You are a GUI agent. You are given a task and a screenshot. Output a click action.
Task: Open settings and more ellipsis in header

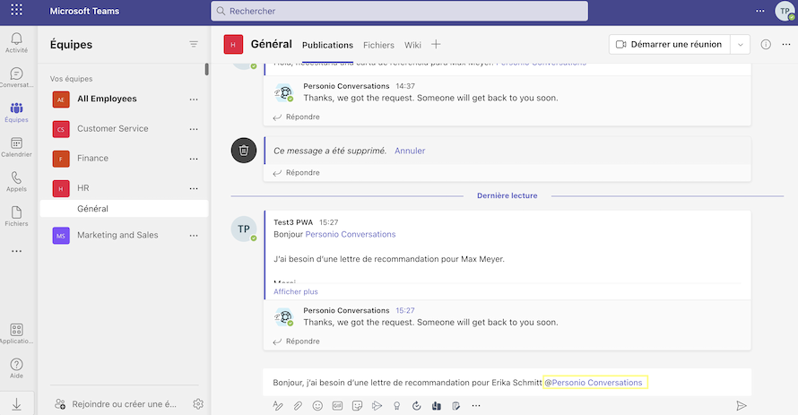(759, 11)
